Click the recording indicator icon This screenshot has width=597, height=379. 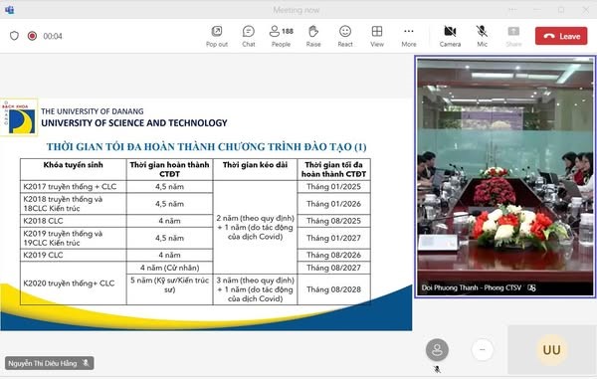(33, 36)
